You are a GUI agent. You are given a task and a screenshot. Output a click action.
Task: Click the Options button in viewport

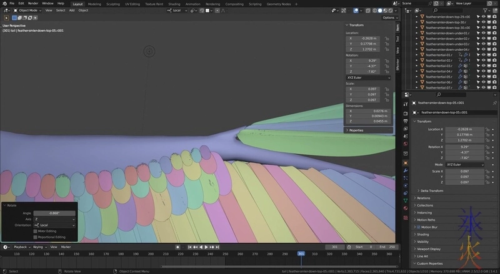click(x=389, y=17)
